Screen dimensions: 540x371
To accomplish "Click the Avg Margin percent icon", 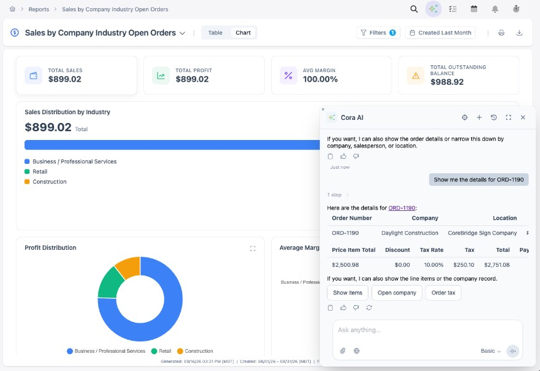I will pyautogui.click(x=289, y=76).
